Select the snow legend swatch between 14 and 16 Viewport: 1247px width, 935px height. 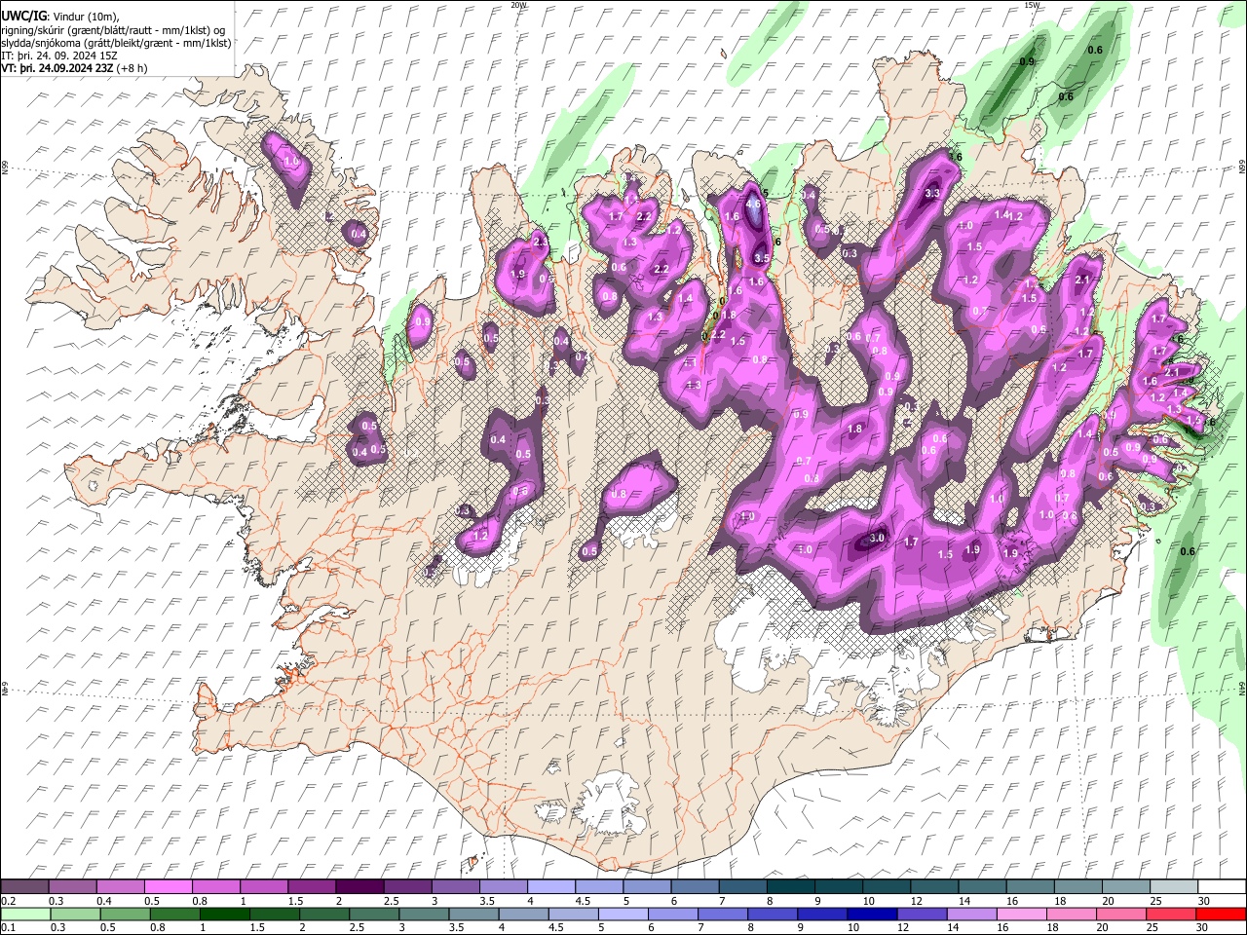point(983,886)
